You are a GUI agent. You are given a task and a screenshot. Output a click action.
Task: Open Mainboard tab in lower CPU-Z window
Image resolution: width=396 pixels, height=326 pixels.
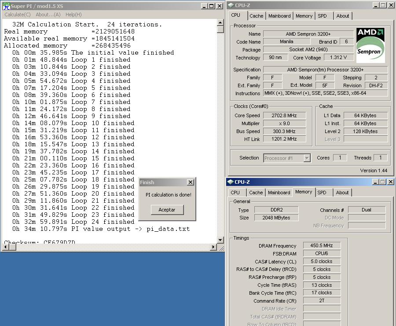point(279,193)
